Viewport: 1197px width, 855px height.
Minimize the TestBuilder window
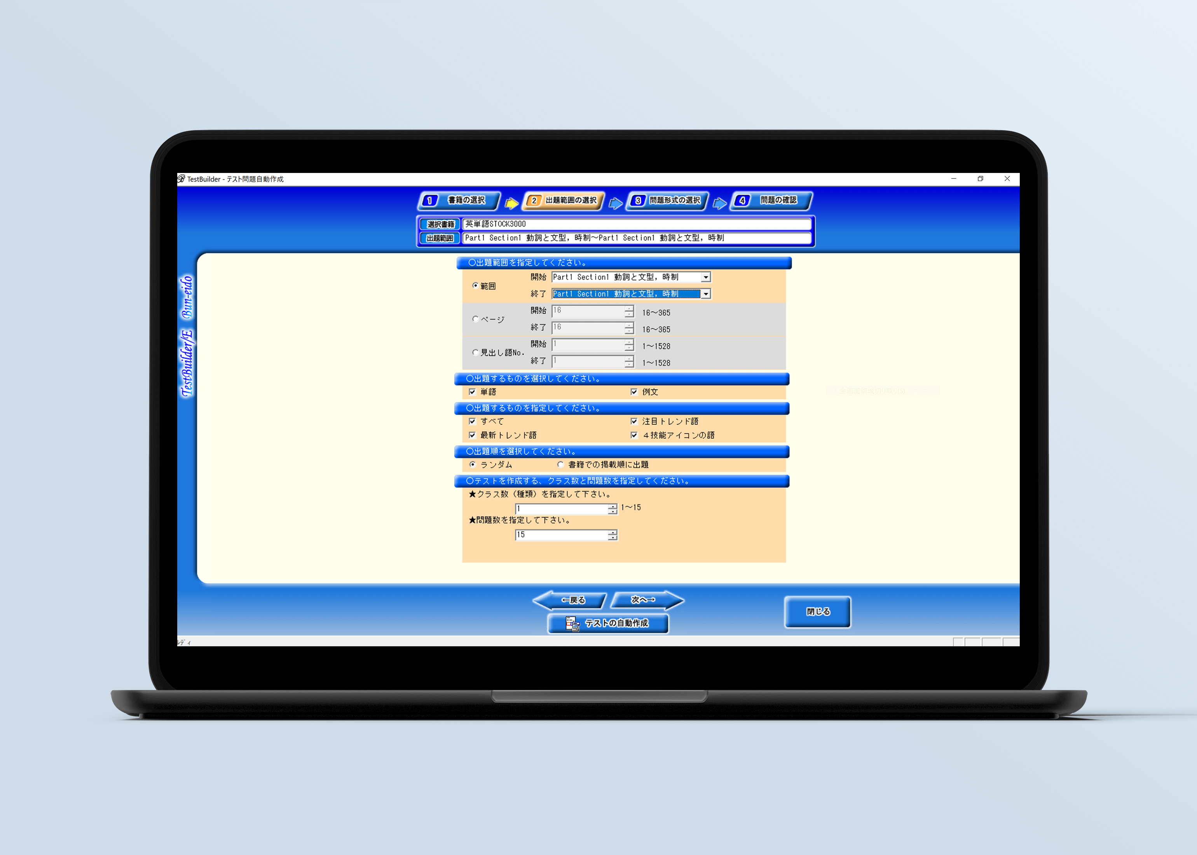pyautogui.click(x=953, y=179)
